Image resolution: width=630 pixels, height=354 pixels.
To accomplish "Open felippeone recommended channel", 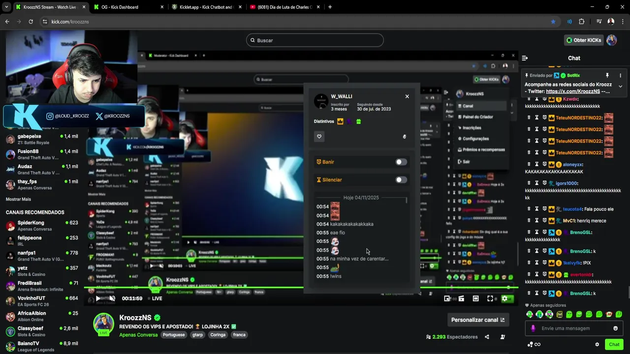I will coord(42,241).
